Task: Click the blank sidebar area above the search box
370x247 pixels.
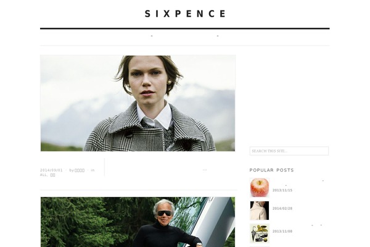Action: (289, 99)
